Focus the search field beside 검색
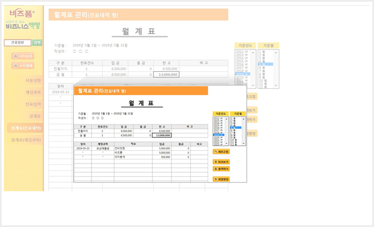 pyautogui.click(x=18, y=43)
